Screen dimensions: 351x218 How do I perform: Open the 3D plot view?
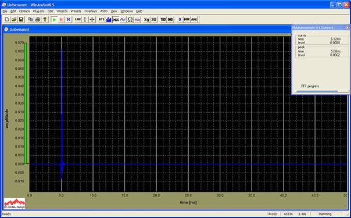click(x=154, y=19)
